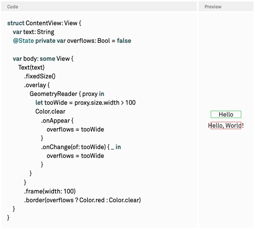Click the green-bordered Hello preview
Viewport: 255px width, 229px height.
(x=226, y=114)
